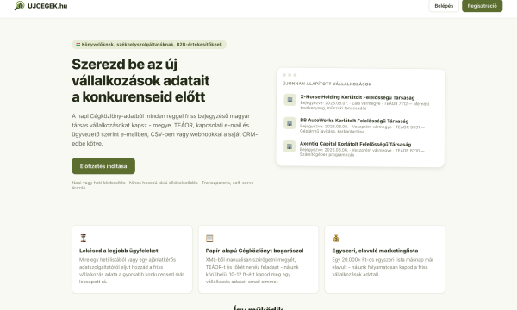Start subscription with Előfizetés indítása button
This screenshot has height=310, width=517.
(x=103, y=166)
